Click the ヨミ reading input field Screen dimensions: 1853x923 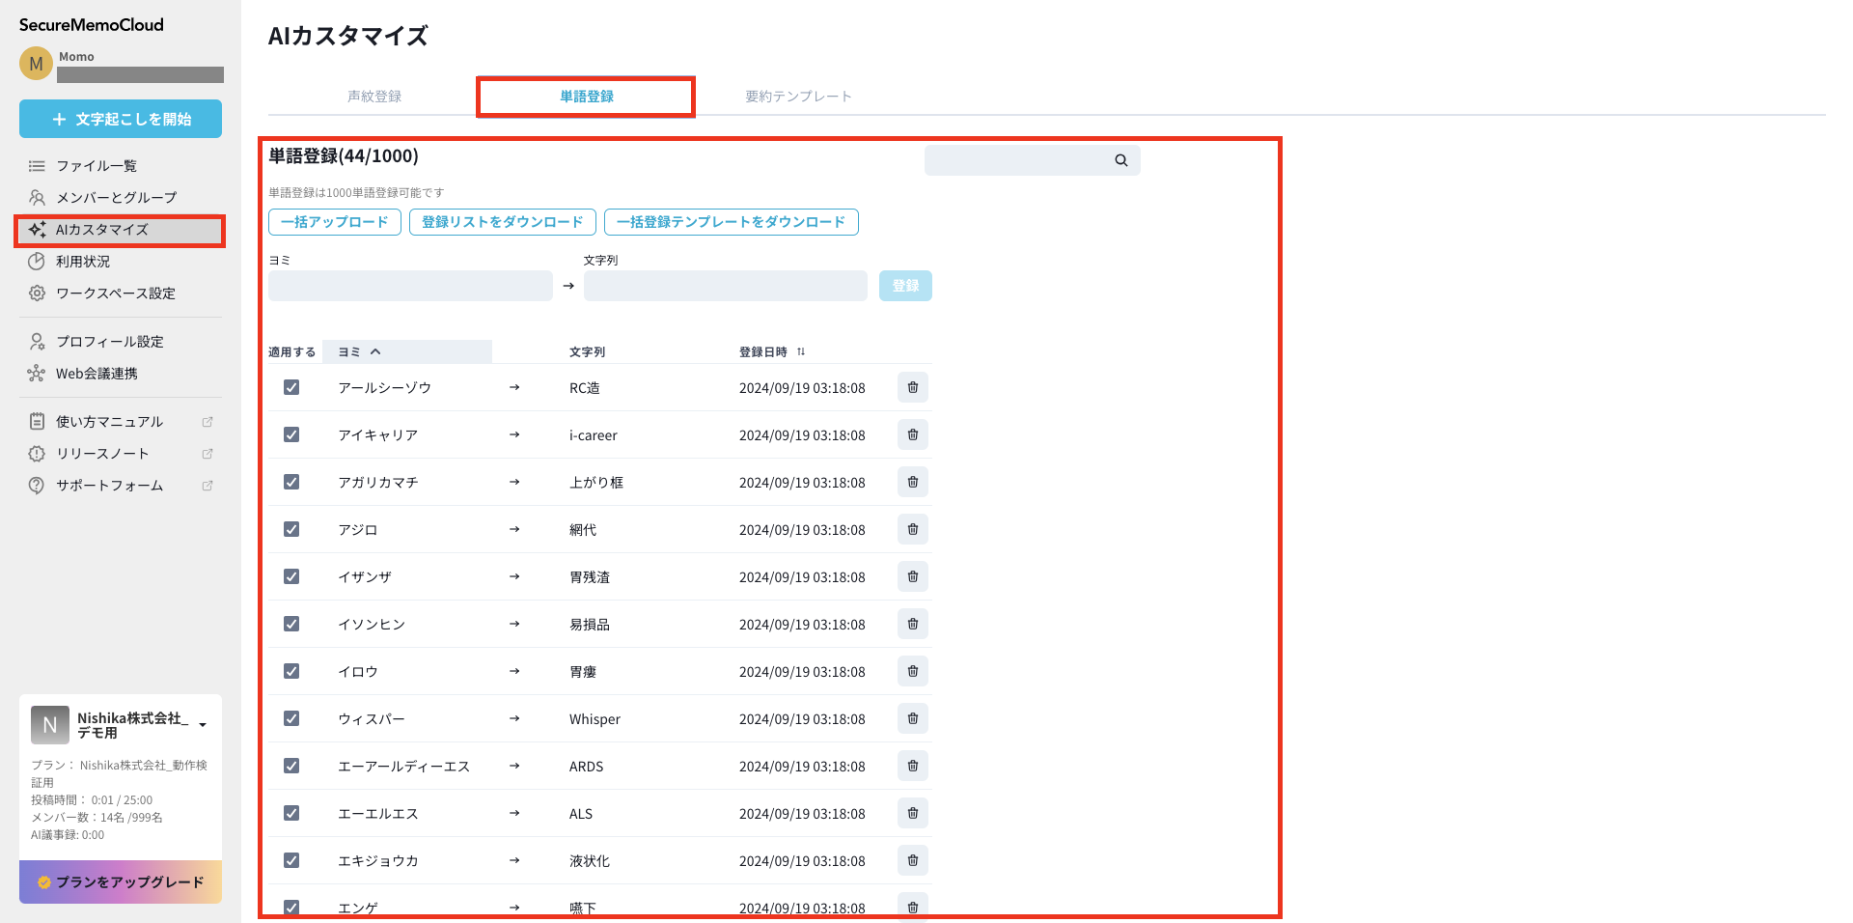410,286
